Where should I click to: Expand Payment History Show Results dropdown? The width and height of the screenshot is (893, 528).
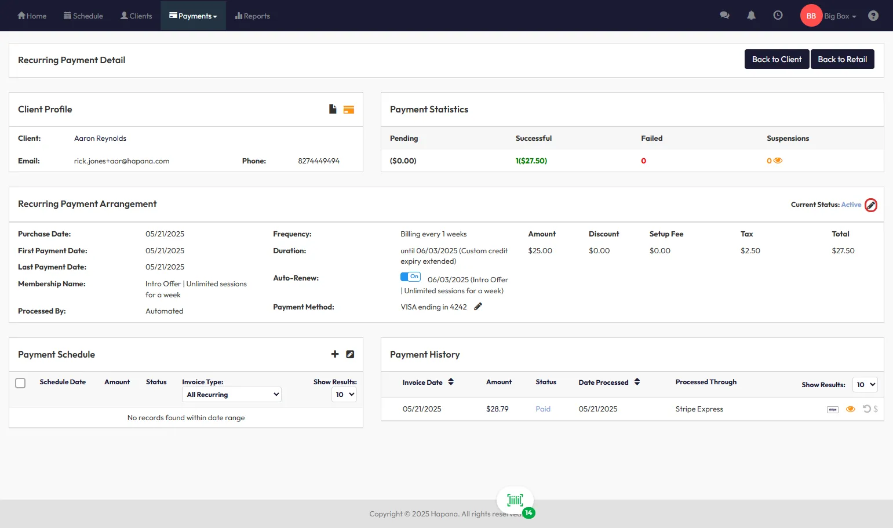[x=865, y=385]
